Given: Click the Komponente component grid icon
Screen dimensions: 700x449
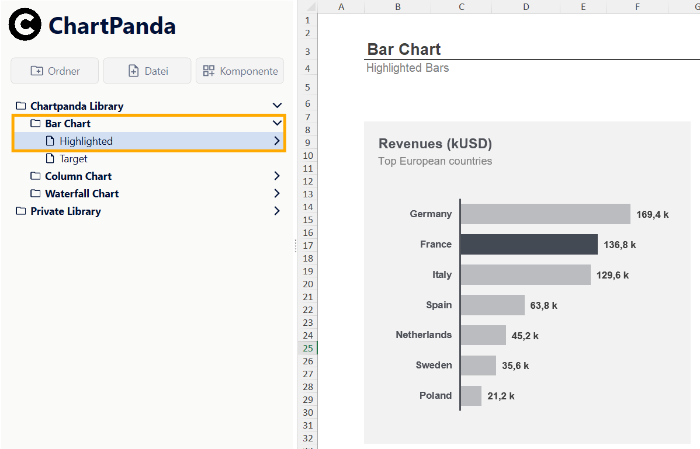Looking at the screenshot, I should (x=208, y=71).
